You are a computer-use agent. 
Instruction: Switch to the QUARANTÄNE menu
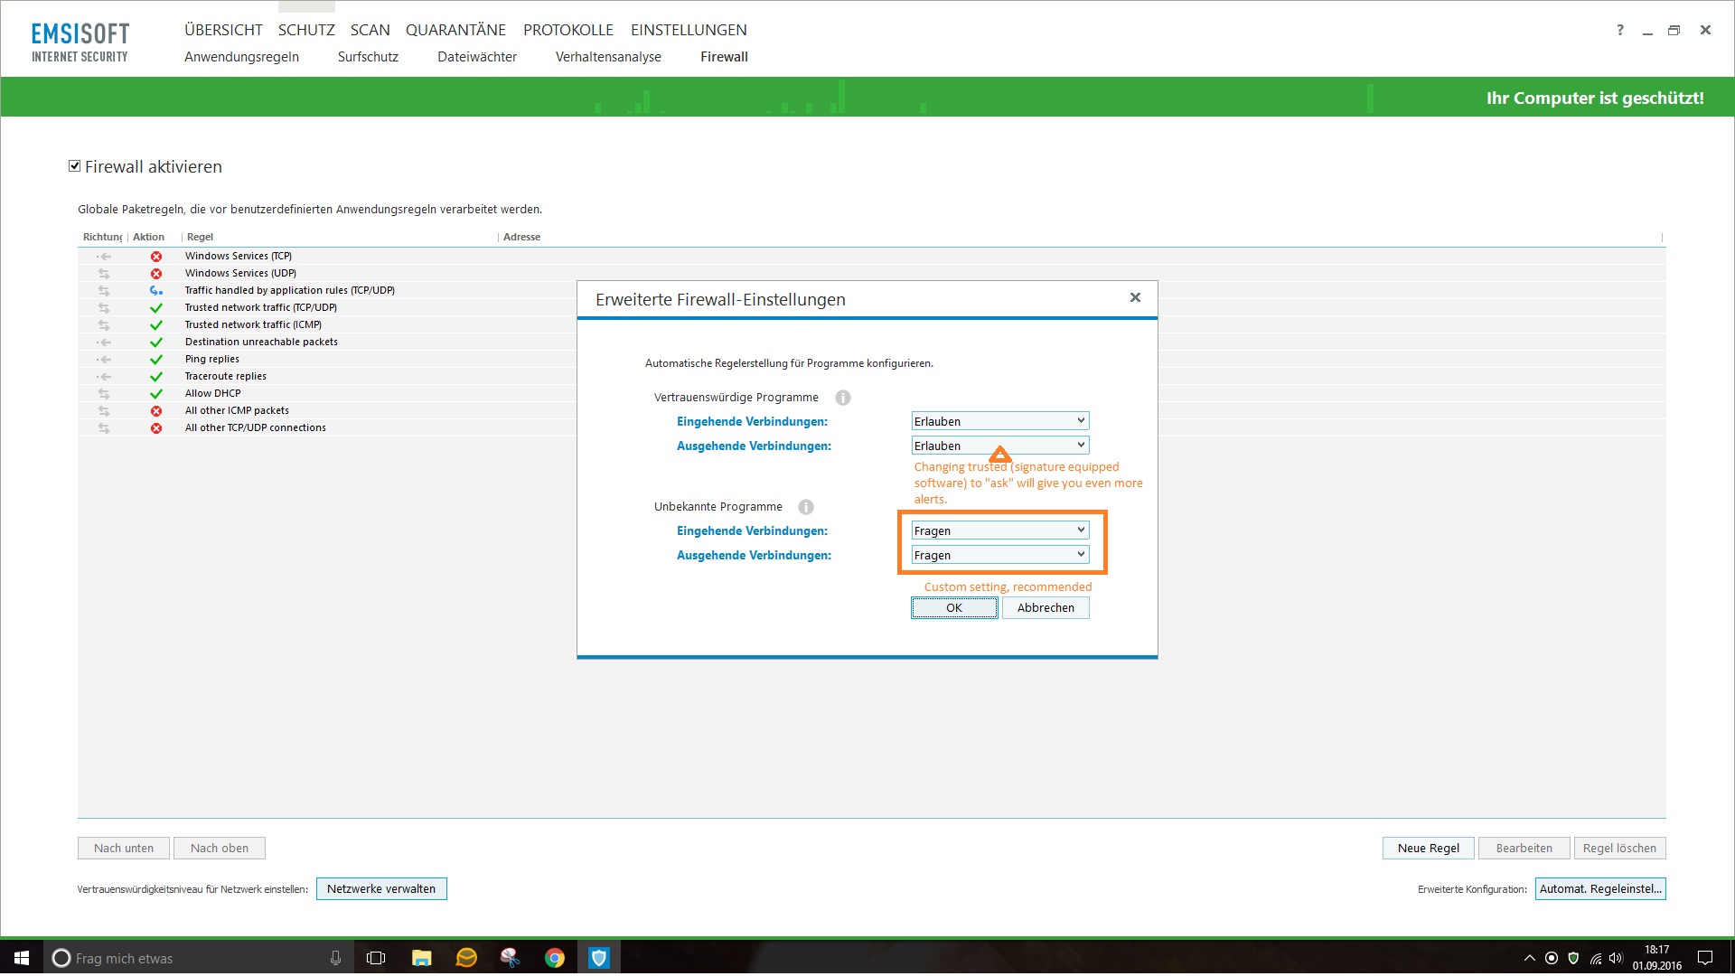point(455,30)
